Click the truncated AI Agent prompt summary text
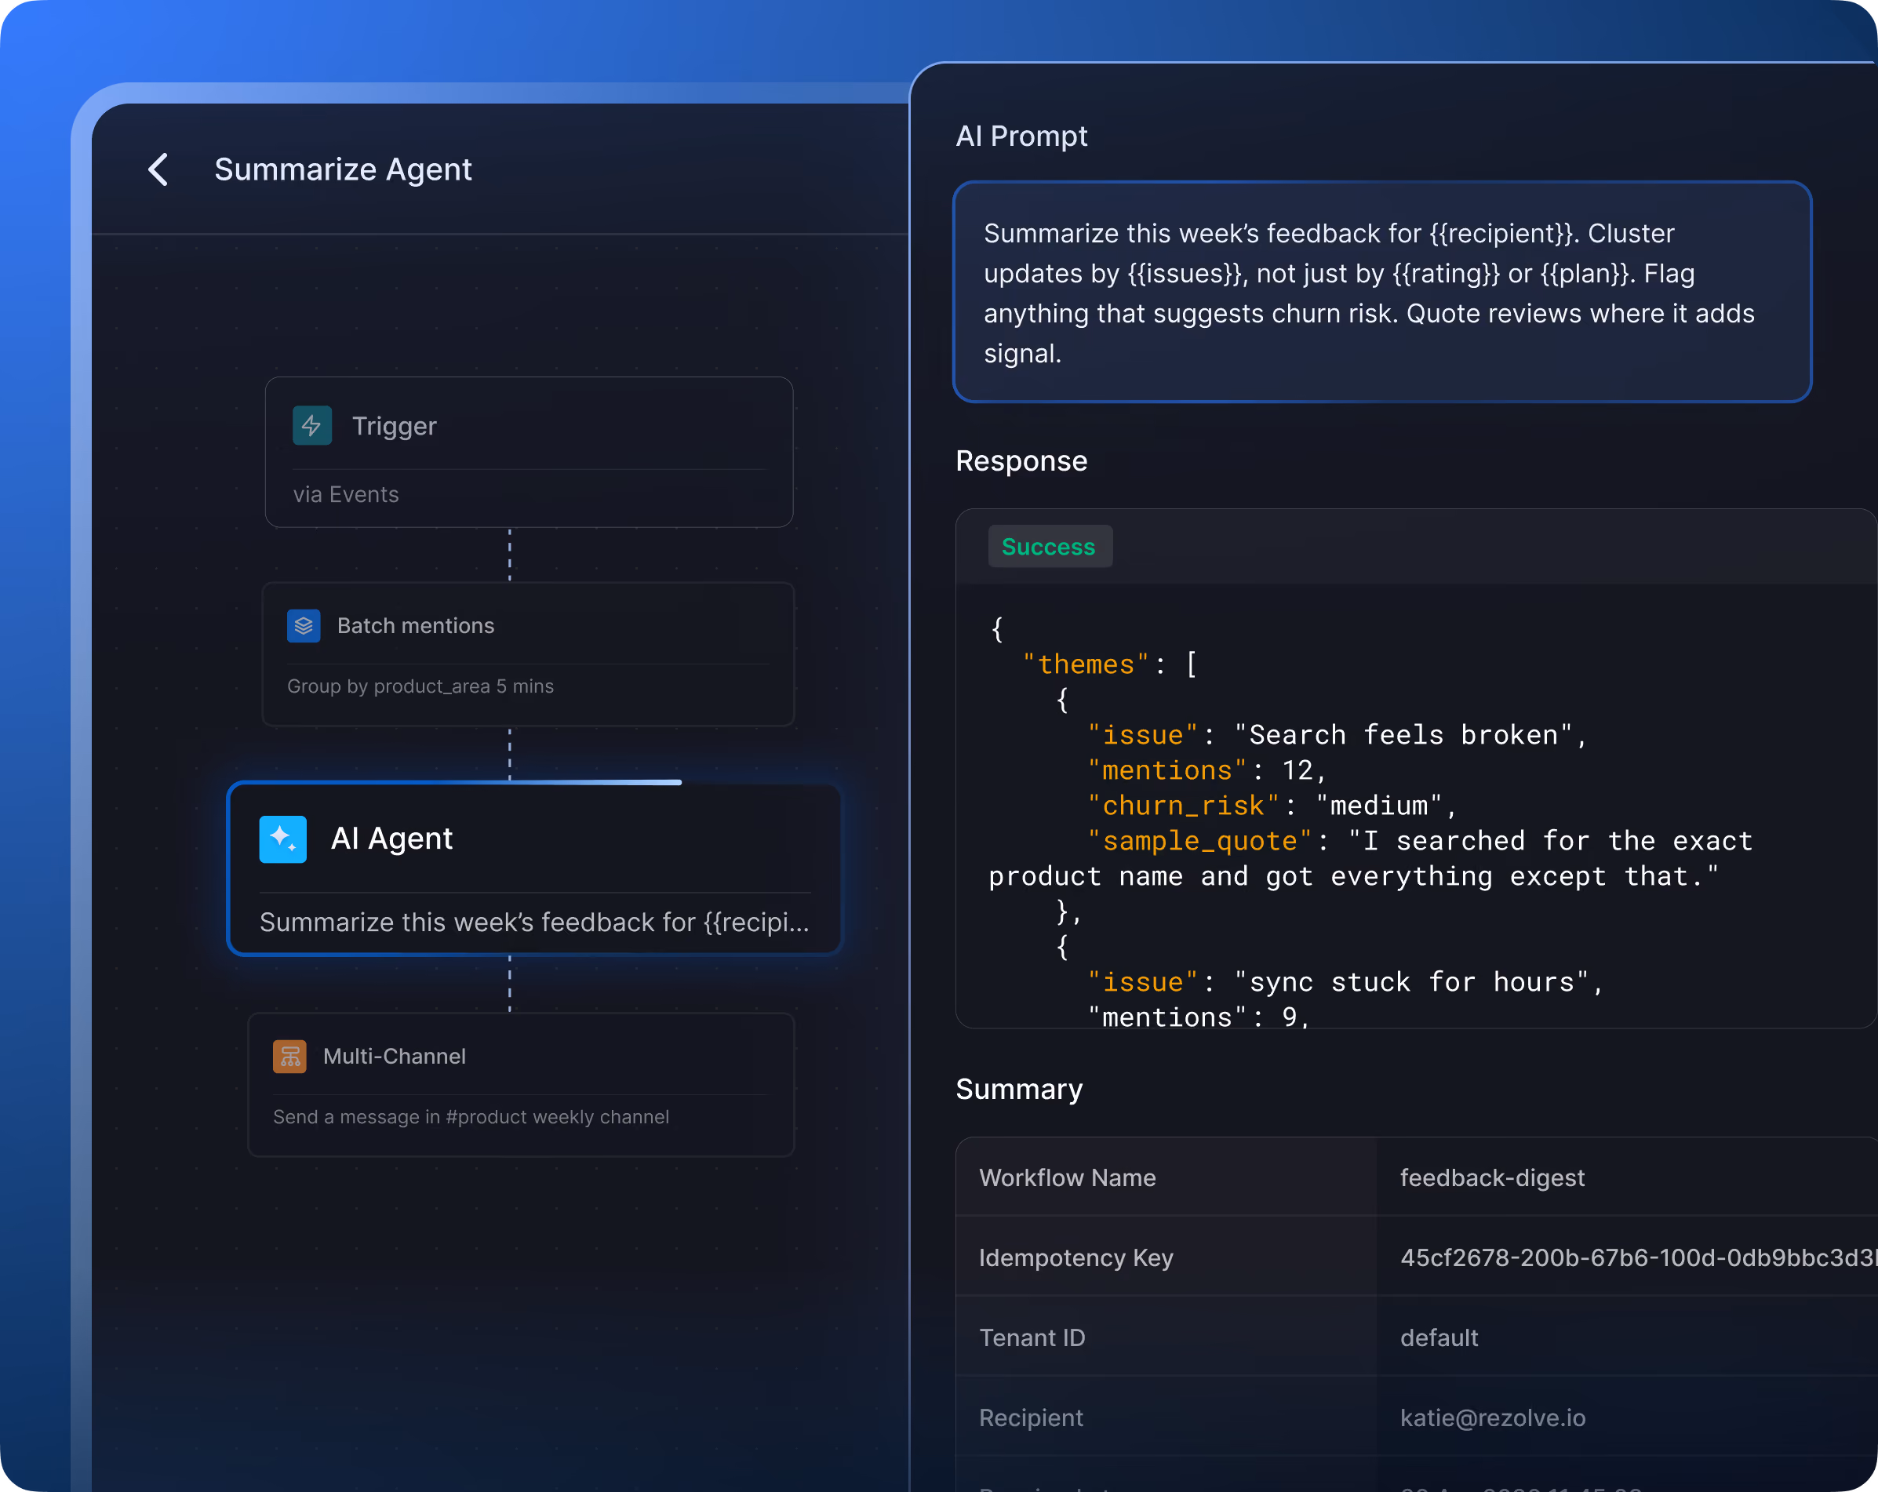Viewport: 1878px width, 1492px height. tap(535, 922)
